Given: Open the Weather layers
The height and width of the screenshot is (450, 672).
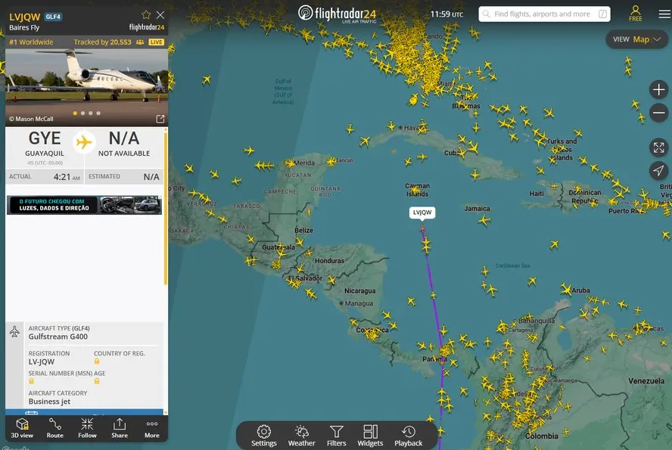Looking at the screenshot, I should [x=302, y=436].
